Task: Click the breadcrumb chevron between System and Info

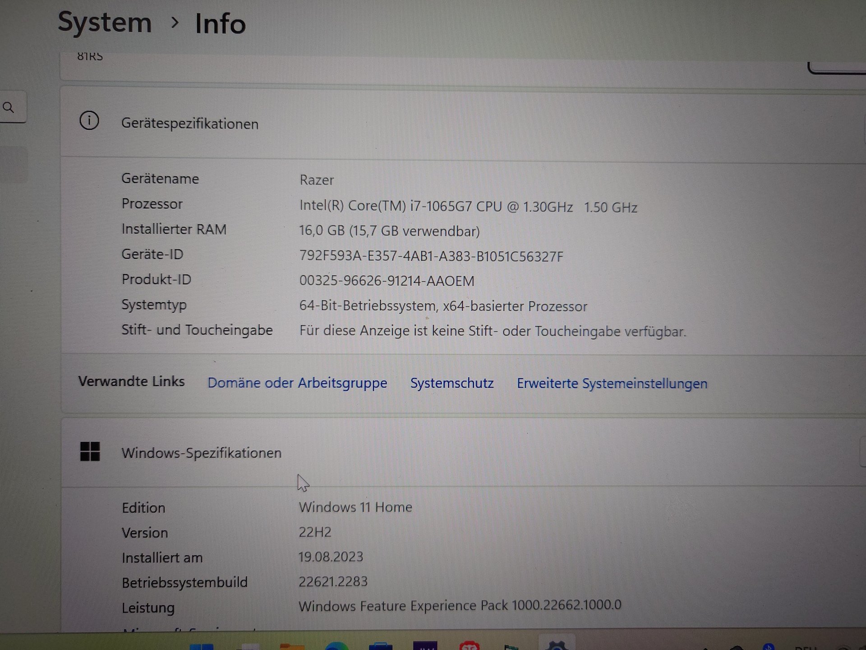Action: click(x=175, y=22)
